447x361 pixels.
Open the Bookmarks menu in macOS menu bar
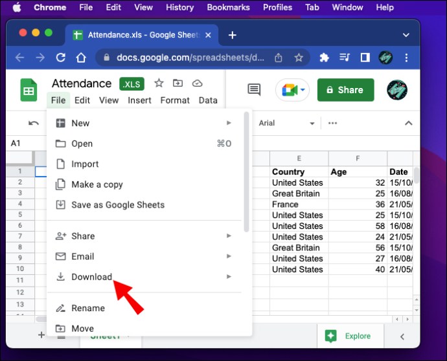(x=228, y=7)
